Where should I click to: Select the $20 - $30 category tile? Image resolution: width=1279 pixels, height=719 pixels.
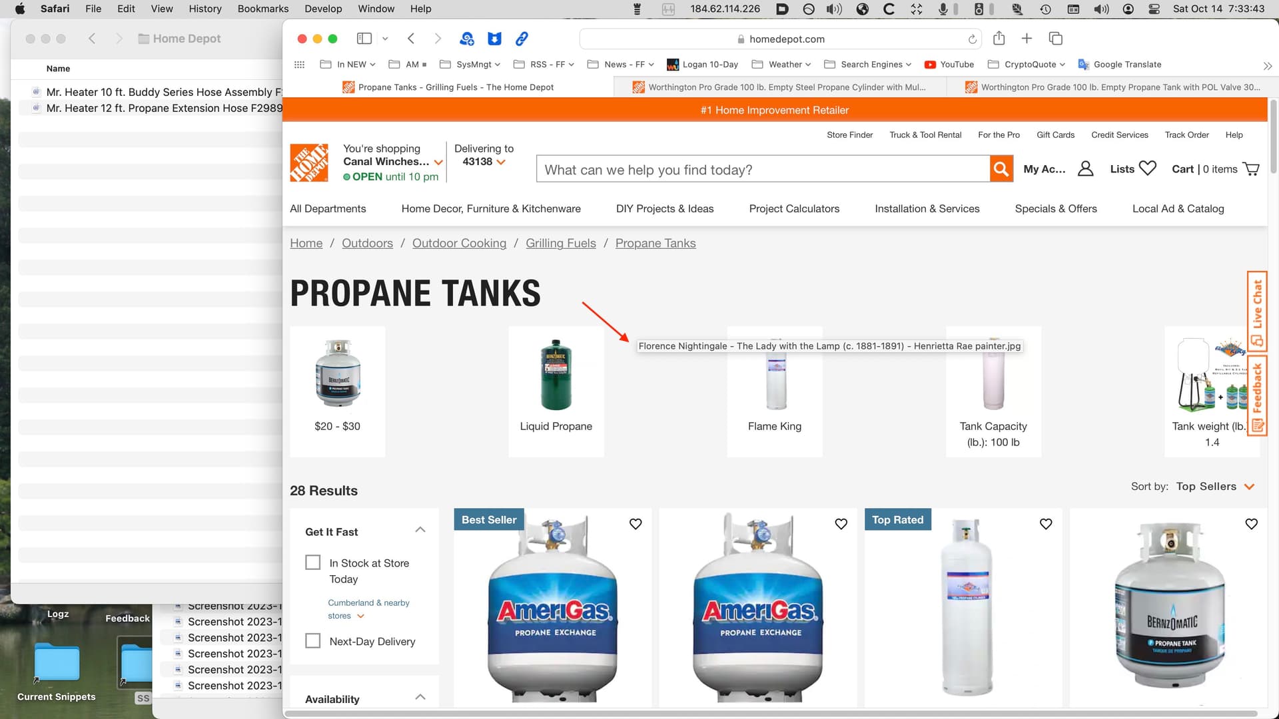[337, 391]
